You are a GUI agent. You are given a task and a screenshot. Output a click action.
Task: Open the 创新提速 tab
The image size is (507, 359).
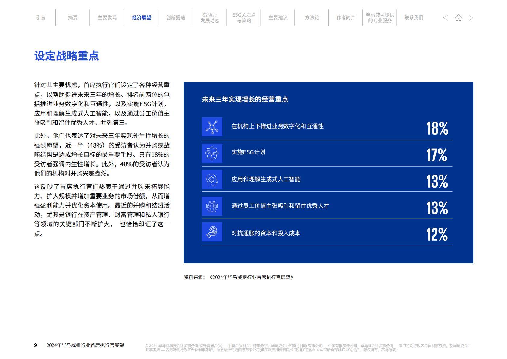[x=176, y=17]
